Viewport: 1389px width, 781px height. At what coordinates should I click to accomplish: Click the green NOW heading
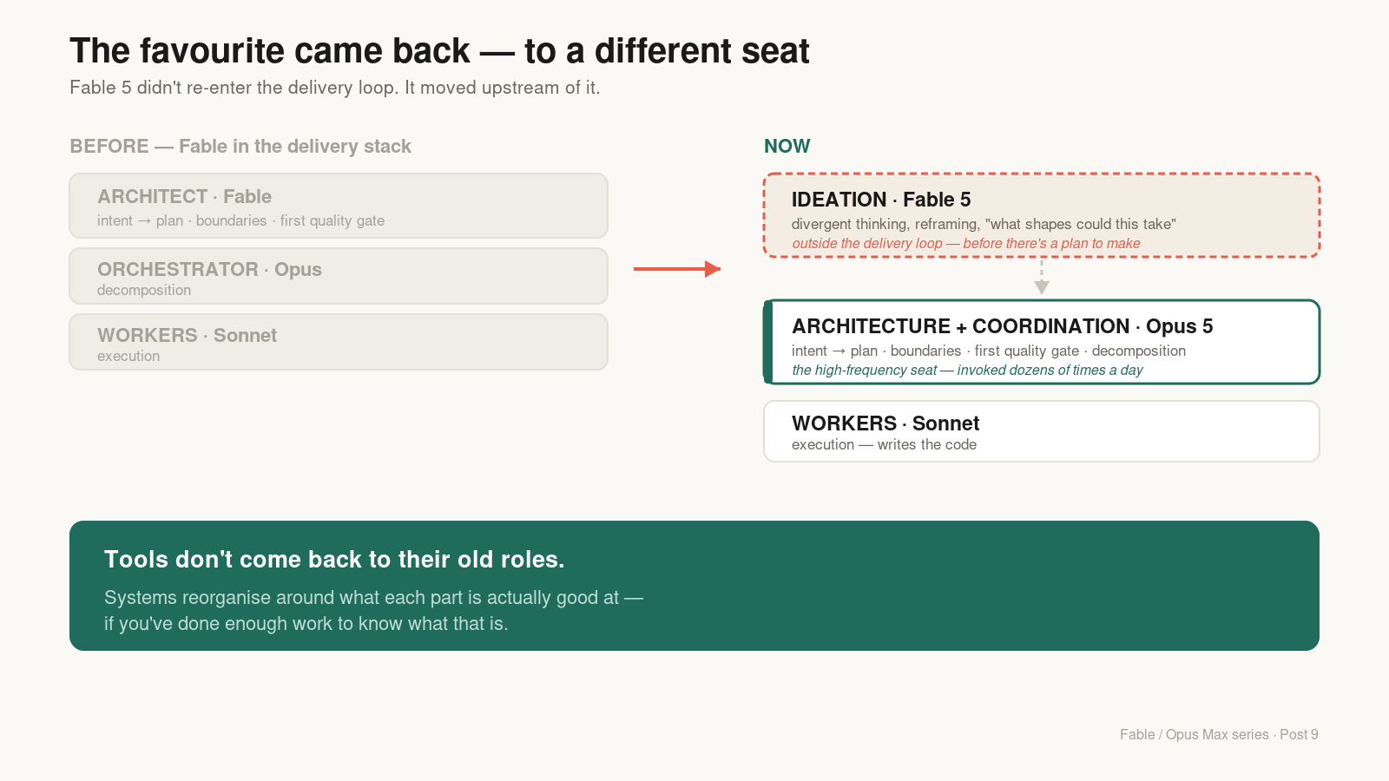tap(787, 146)
